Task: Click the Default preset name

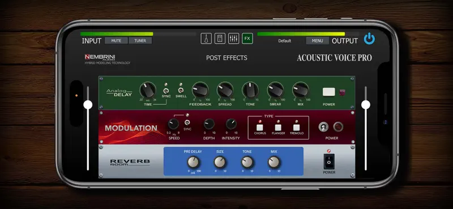Action: click(x=285, y=41)
